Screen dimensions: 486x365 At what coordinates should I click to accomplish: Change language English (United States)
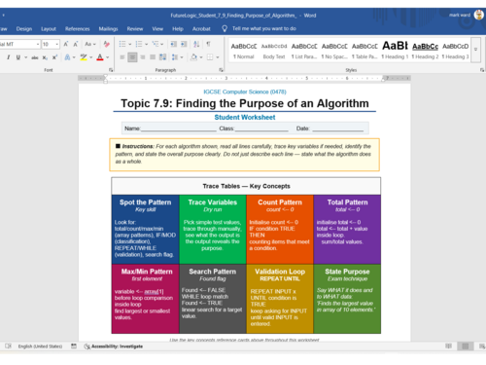click(x=40, y=347)
